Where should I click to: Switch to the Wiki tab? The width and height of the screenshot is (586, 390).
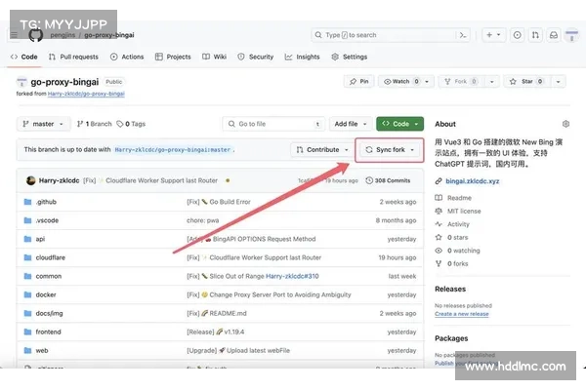point(215,57)
